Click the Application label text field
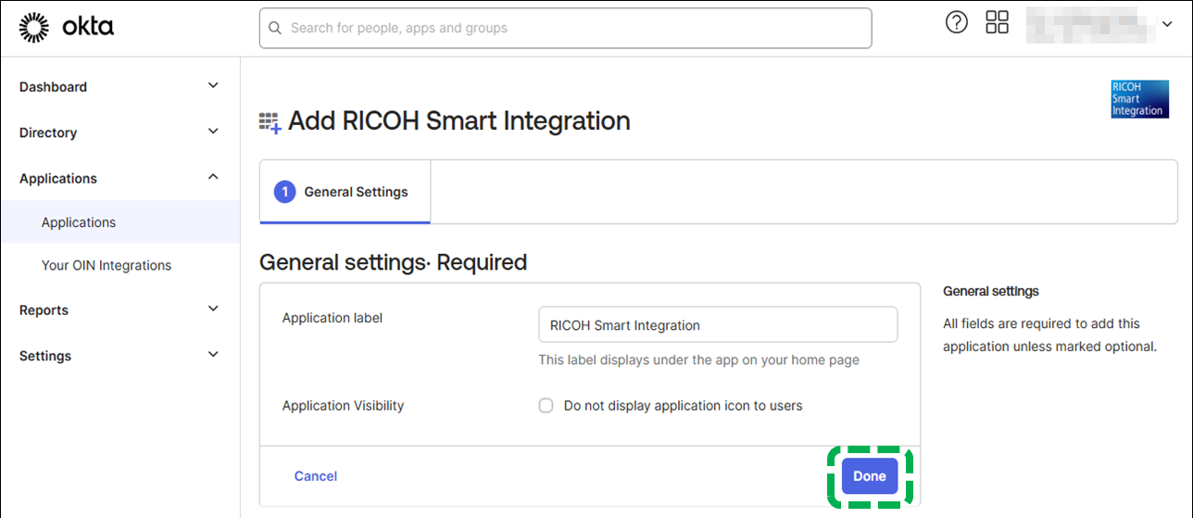Viewport: 1193px width, 518px height. (717, 325)
